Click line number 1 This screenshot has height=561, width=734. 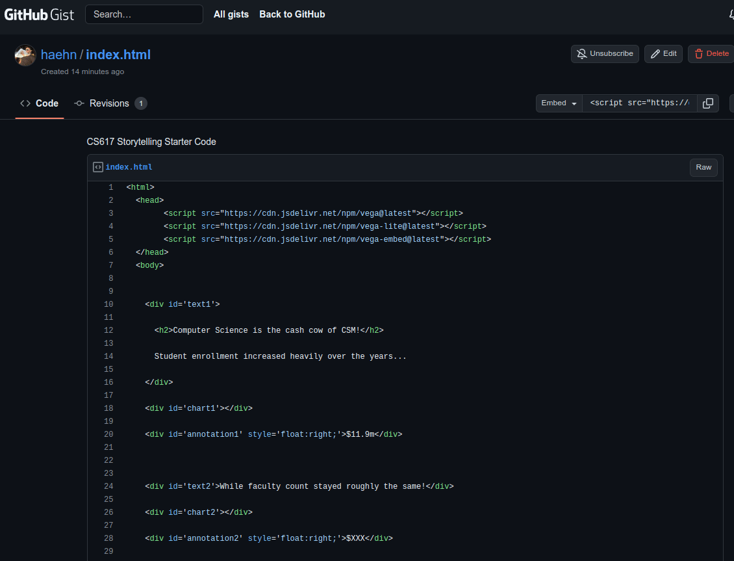click(x=111, y=187)
